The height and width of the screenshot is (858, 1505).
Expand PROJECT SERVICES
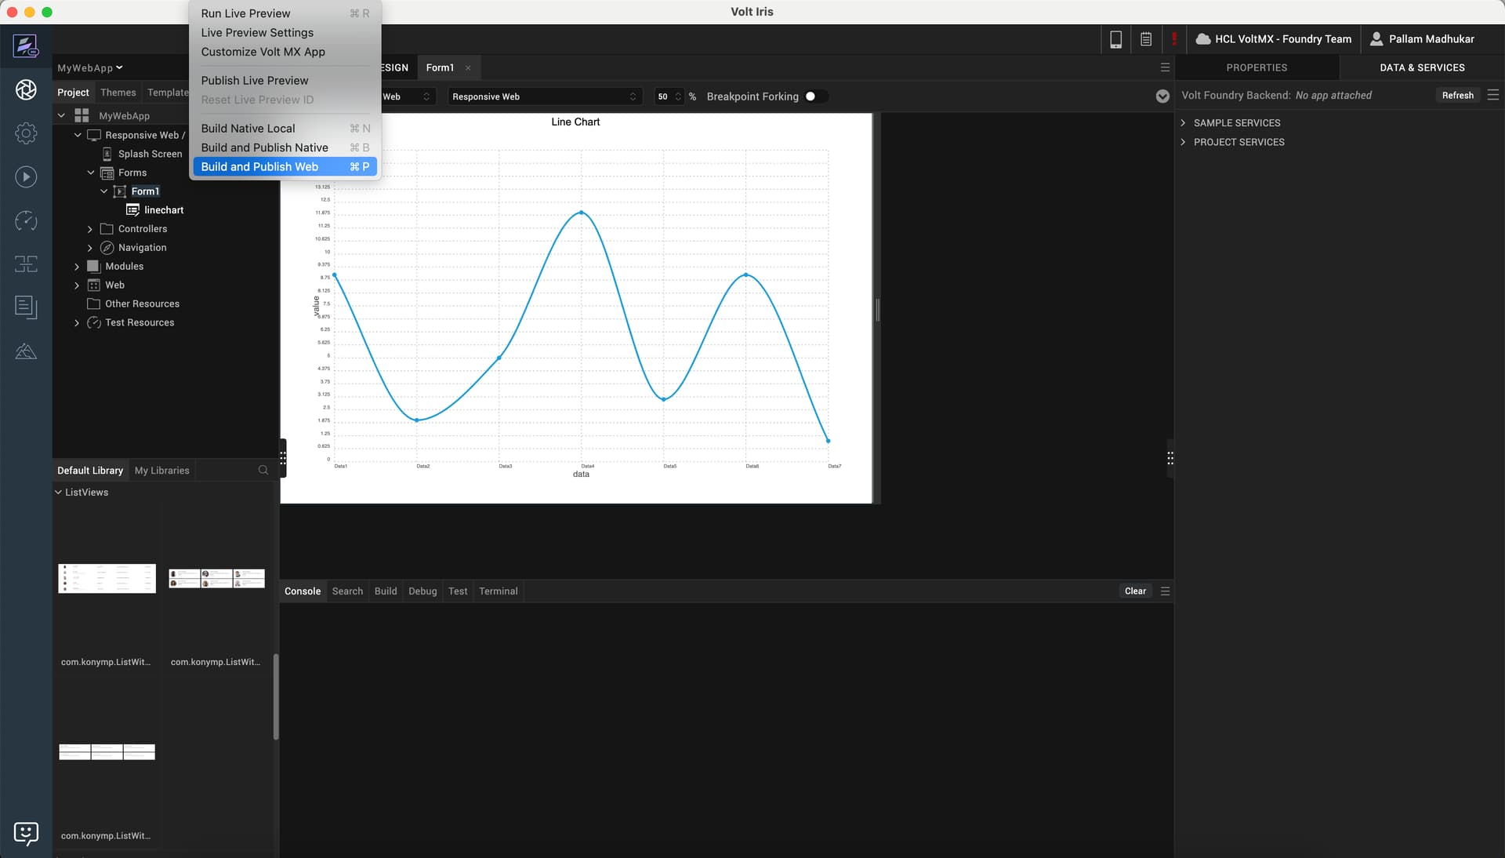click(x=1183, y=142)
